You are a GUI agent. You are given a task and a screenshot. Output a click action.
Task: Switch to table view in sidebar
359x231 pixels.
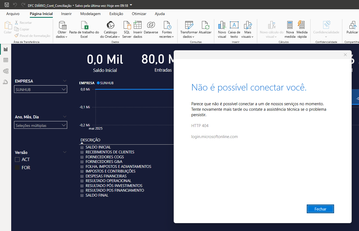[5, 60]
